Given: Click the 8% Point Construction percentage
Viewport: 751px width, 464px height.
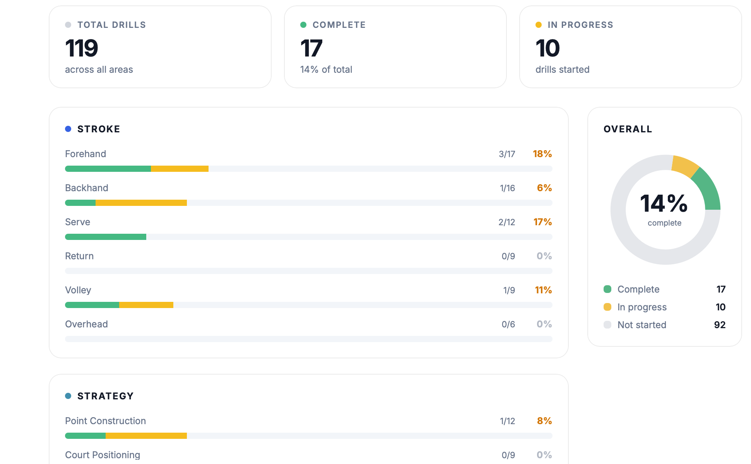Looking at the screenshot, I should pyautogui.click(x=544, y=421).
